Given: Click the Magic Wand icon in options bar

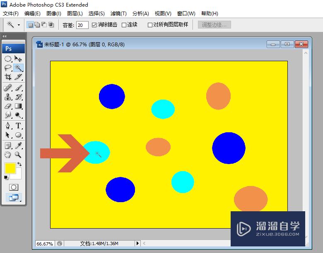Looking at the screenshot, I should coord(10,25).
